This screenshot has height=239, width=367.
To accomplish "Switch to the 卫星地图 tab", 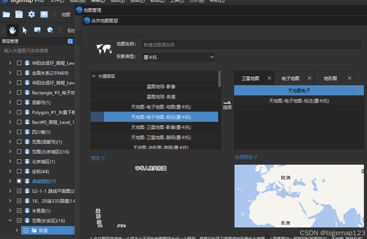I will pos(250,78).
